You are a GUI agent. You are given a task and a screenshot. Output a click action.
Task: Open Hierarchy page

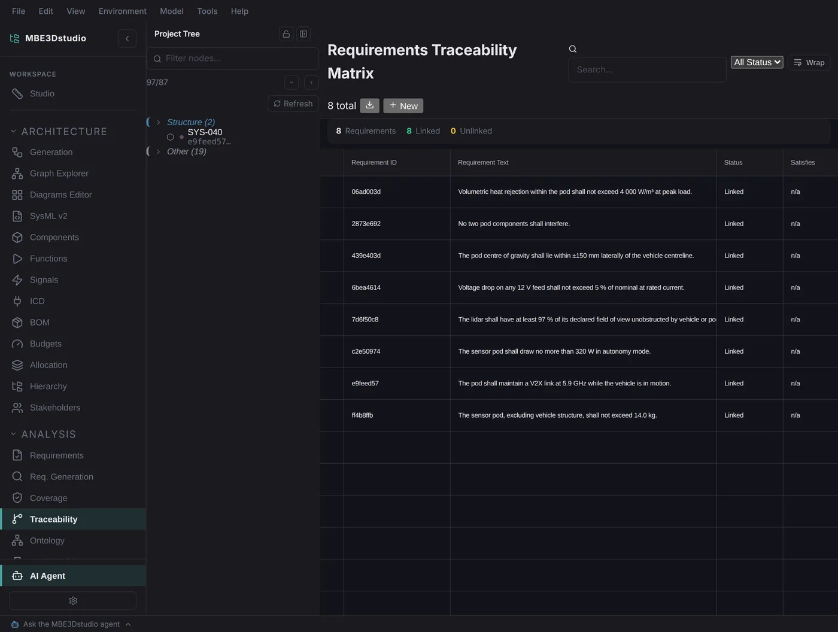[72, 386]
